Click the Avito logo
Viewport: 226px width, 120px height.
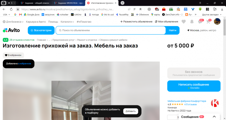pos(11,30)
